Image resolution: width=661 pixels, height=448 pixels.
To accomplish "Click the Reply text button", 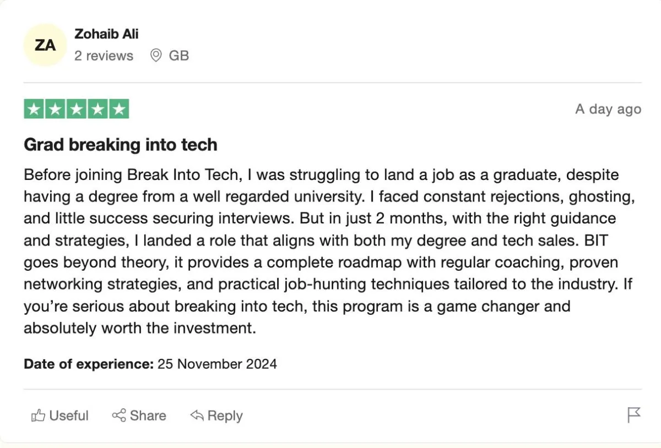I will pyautogui.click(x=225, y=416).
